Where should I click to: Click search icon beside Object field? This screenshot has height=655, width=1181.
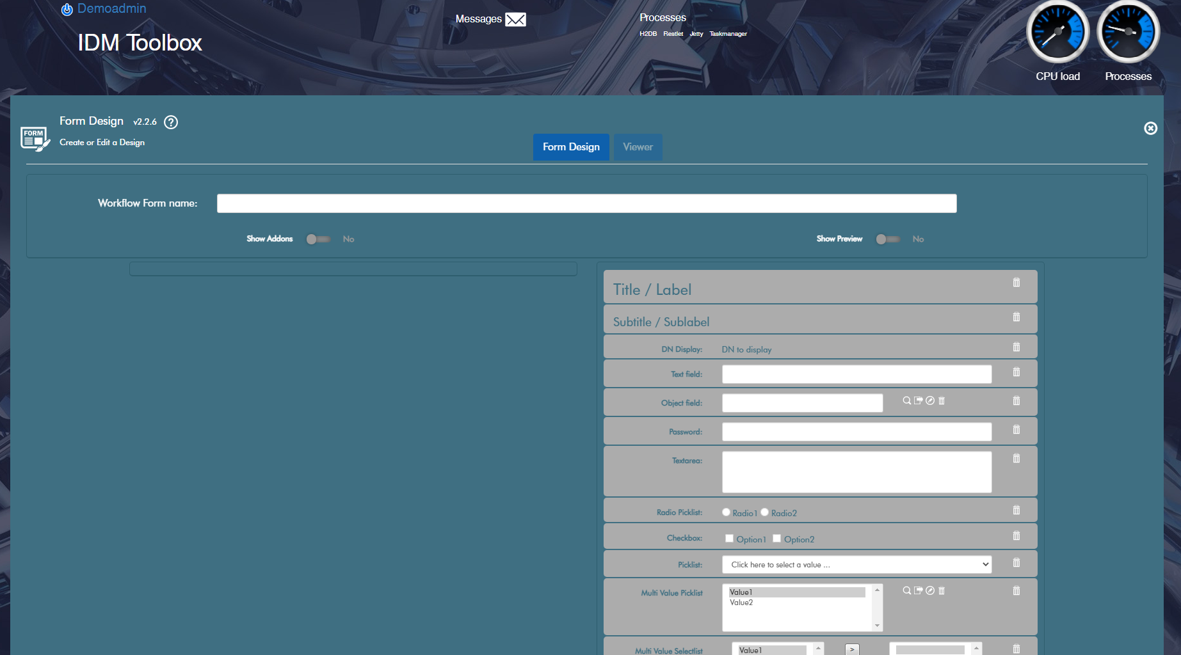(906, 400)
